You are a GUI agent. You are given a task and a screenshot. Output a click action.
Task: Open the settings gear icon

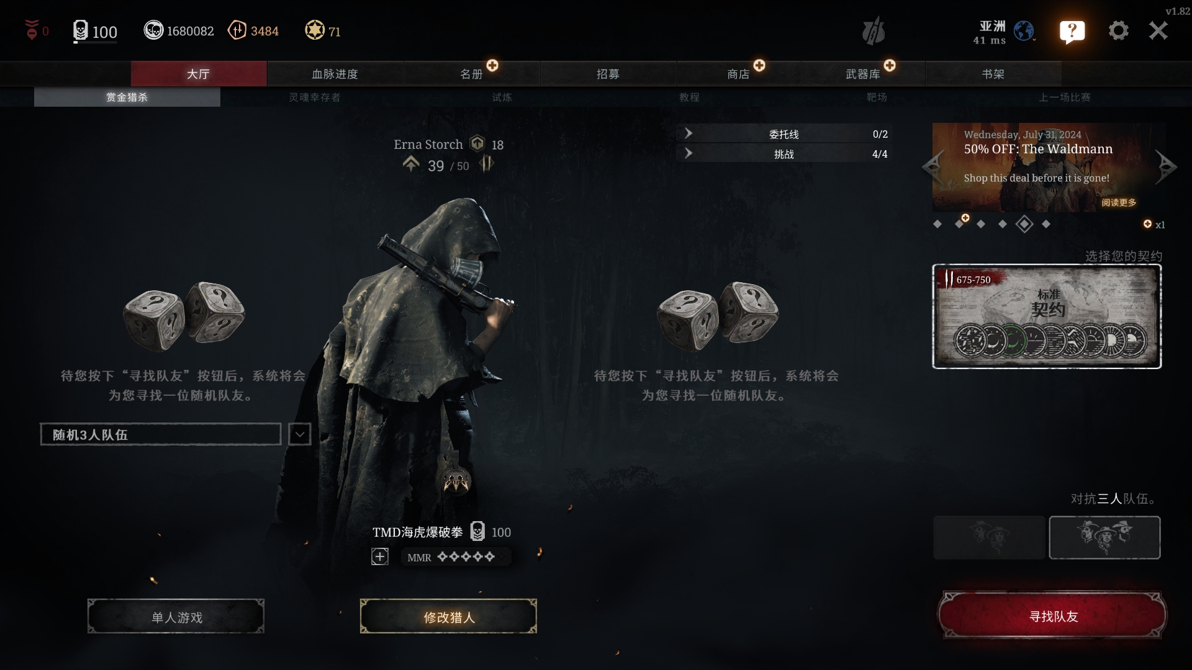[x=1118, y=30]
